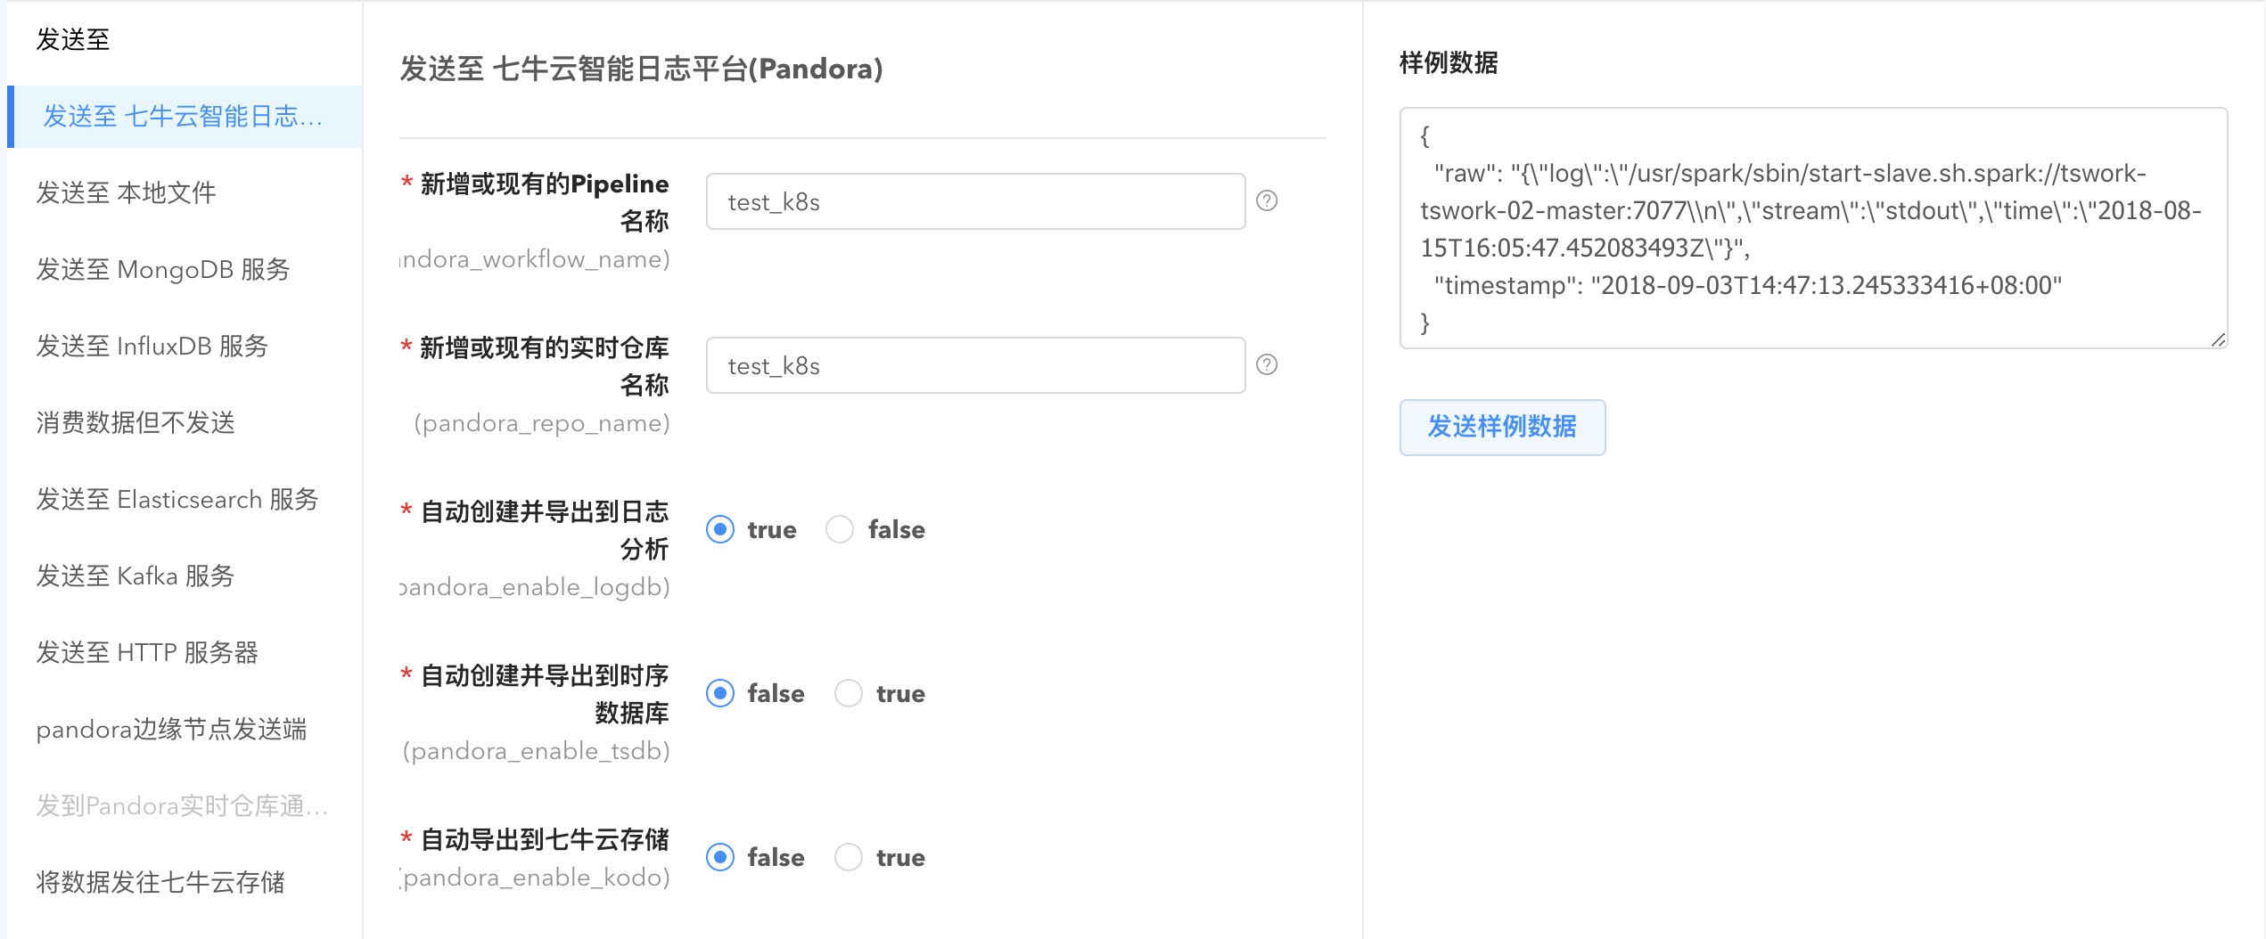Image resolution: width=2266 pixels, height=939 pixels.
Task: Choose 消费数据但不发送 sidebar item
Action: (x=185, y=422)
